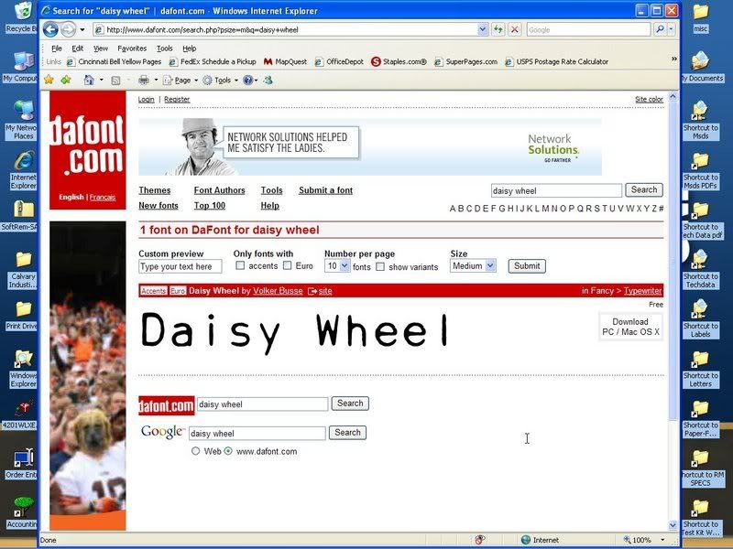Select the Web radio button

tap(195, 451)
